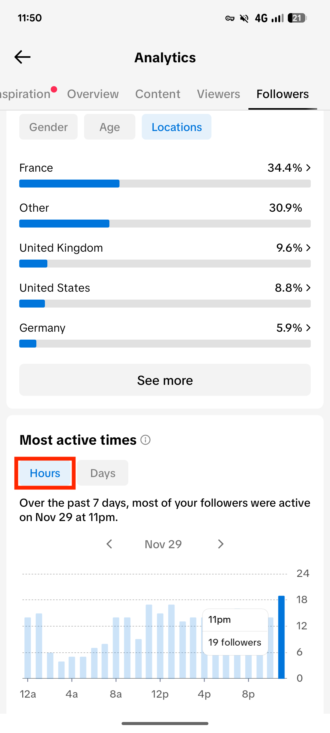Open the Viewers tab
The image size is (330, 733).
(x=218, y=94)
